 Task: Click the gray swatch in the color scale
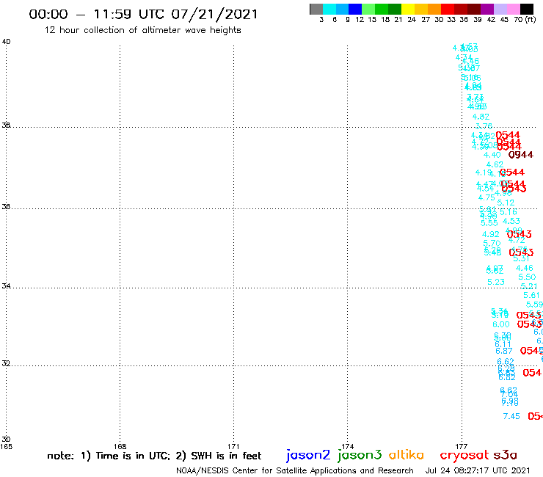pyautogui.click(x=316, y=9)
